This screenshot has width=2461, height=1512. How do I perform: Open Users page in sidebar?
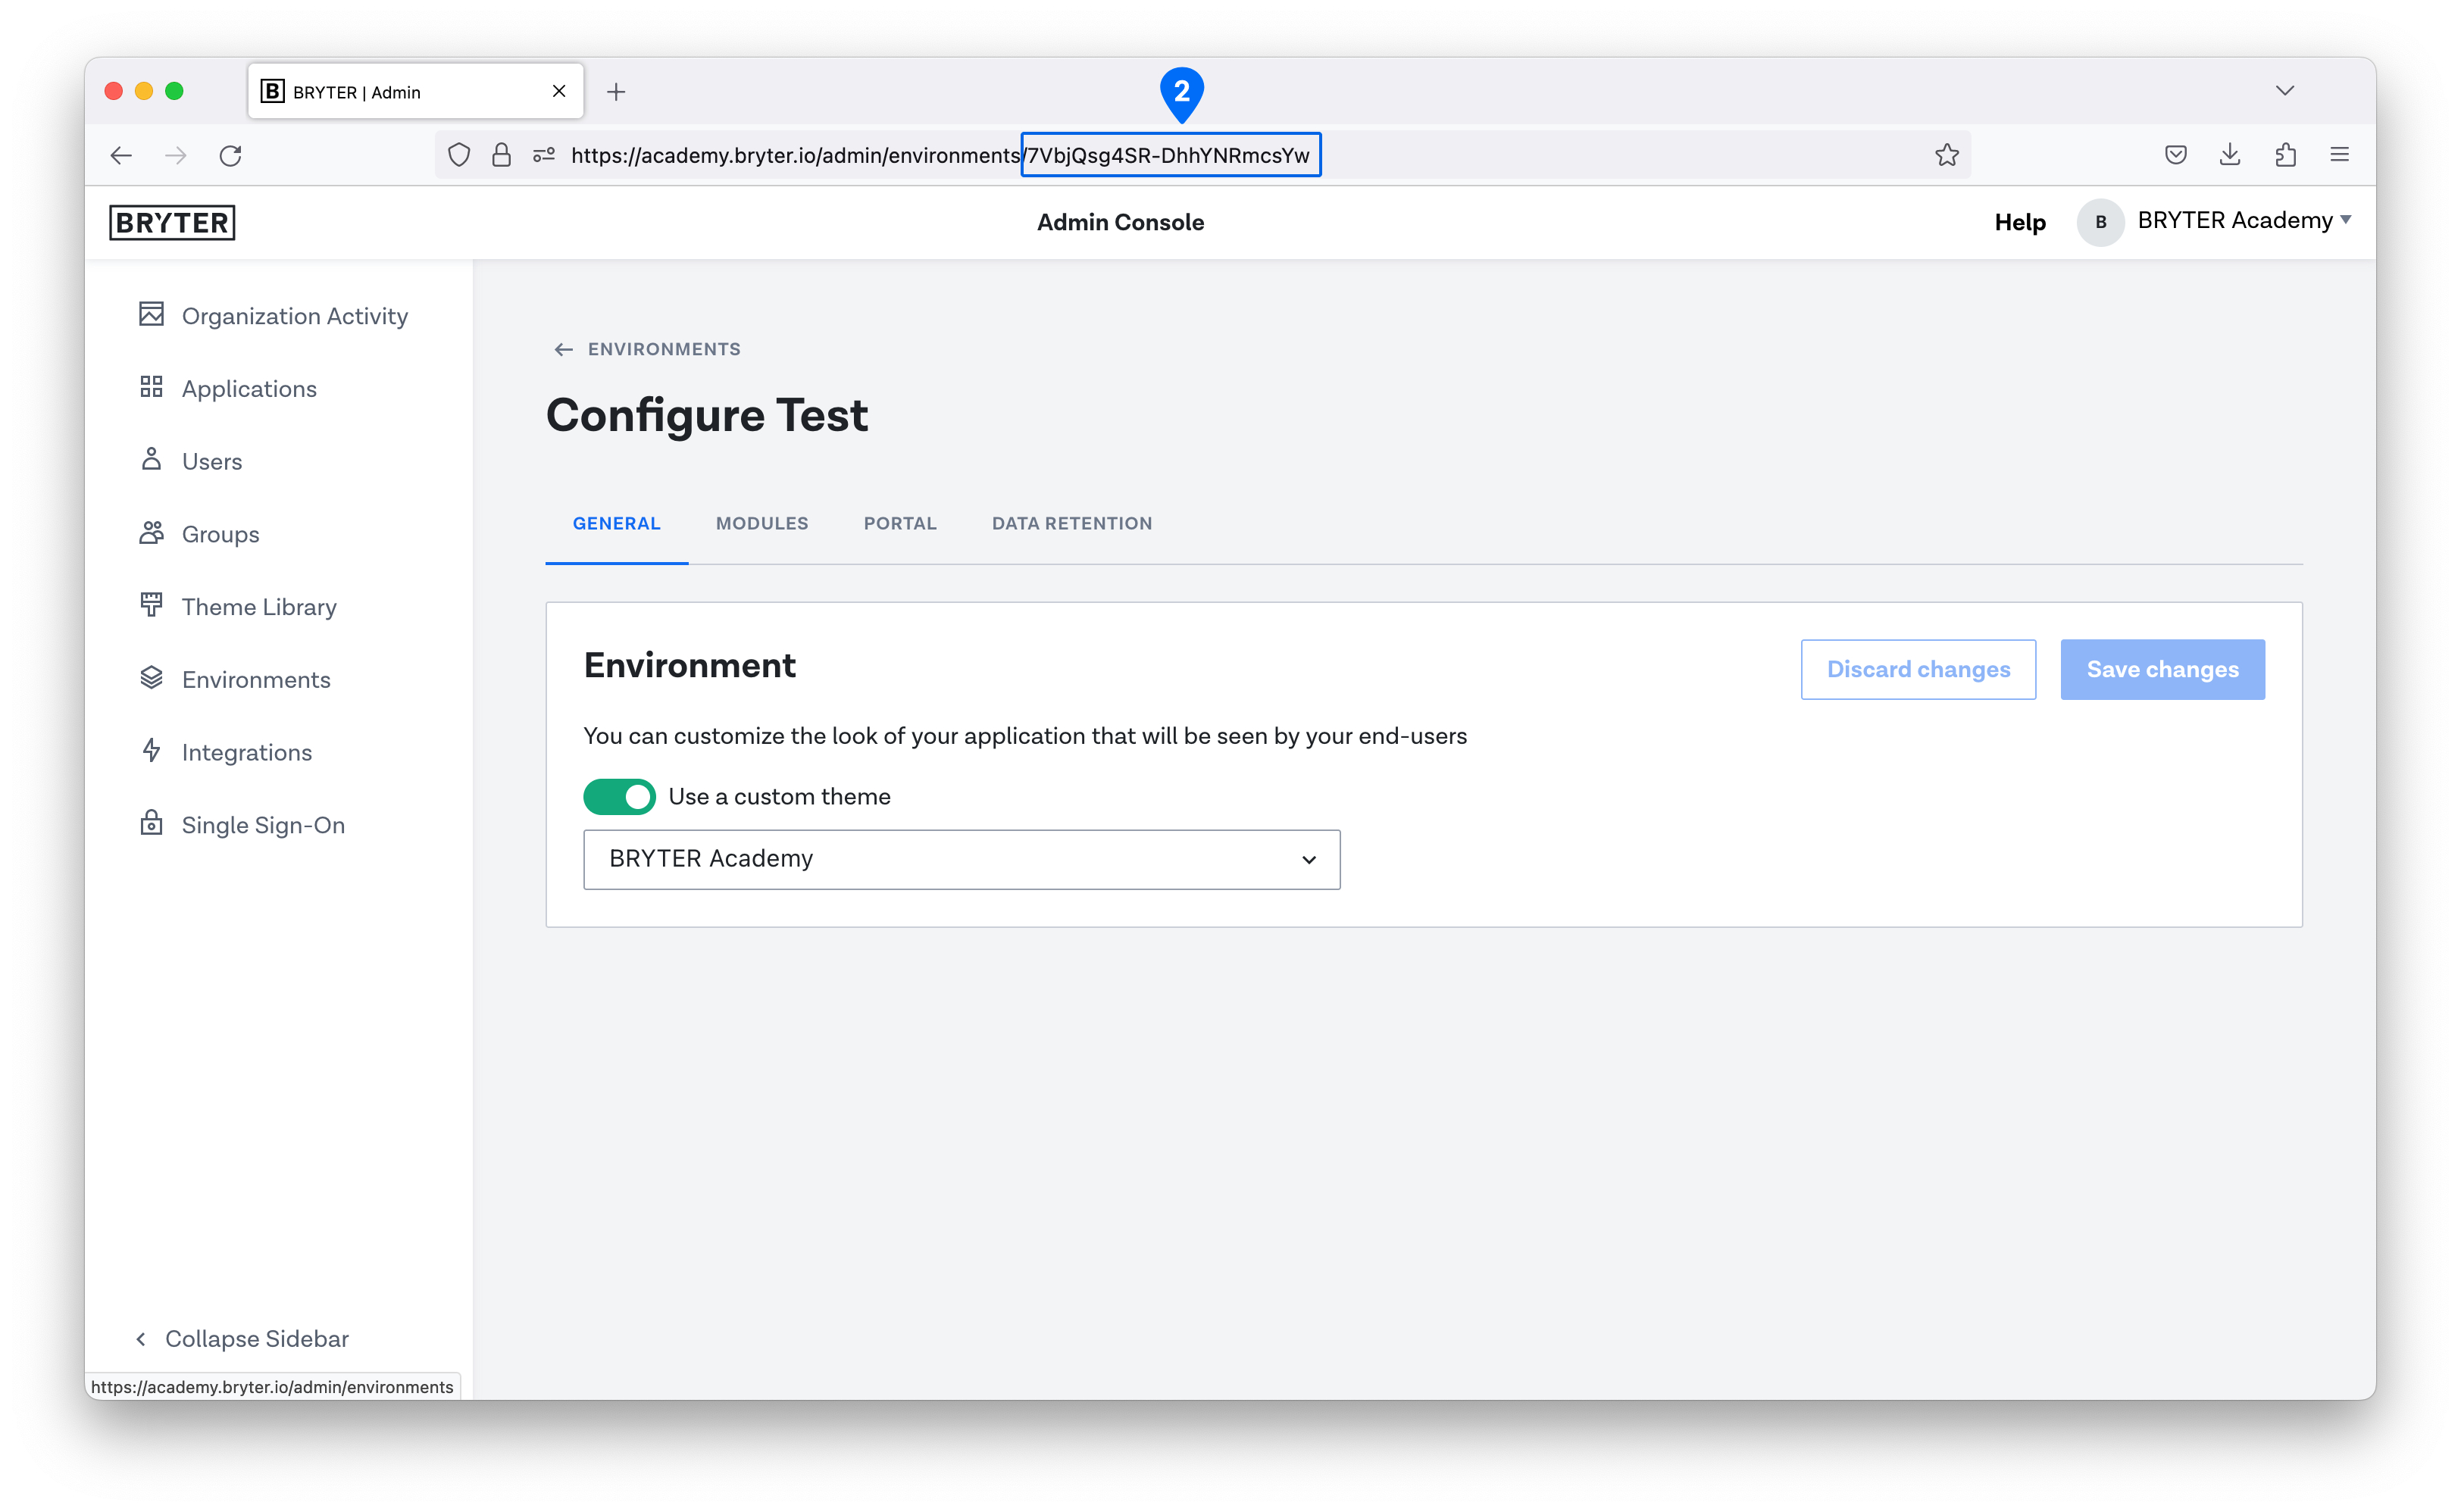212,461
